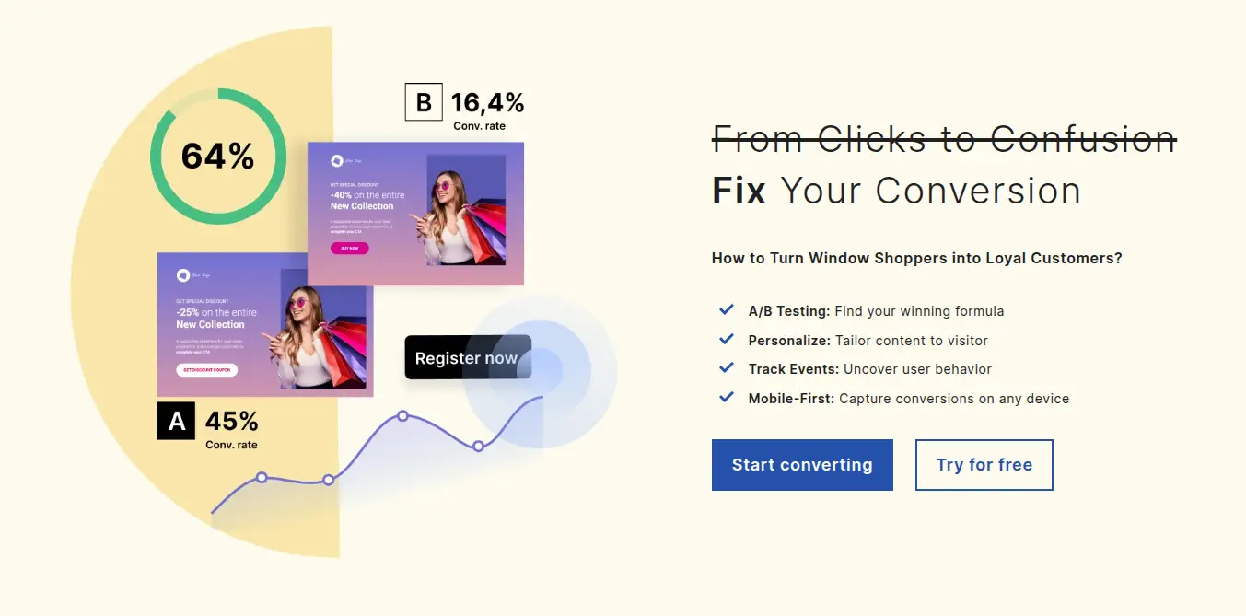The width and height of the screenshot is (1246, 616).
Task: Click the checkmark beside Mobile-First
Action: [x=727, y=397]
